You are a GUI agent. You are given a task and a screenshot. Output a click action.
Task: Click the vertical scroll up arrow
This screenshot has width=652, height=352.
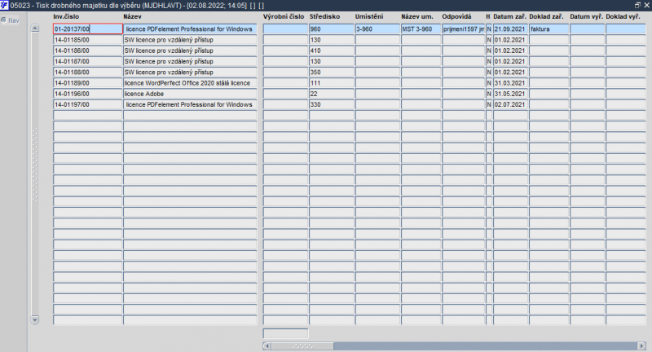tap(35, 29)
